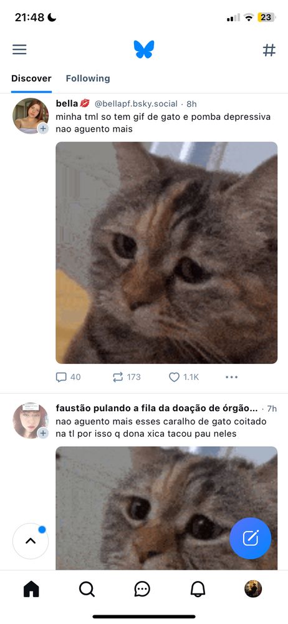This screenshot has width=288, height=624.
Task: Open feeds via the hashtag icon
Action: tap(269, 50)
